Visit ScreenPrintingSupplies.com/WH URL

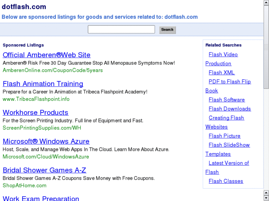(42, 128)
